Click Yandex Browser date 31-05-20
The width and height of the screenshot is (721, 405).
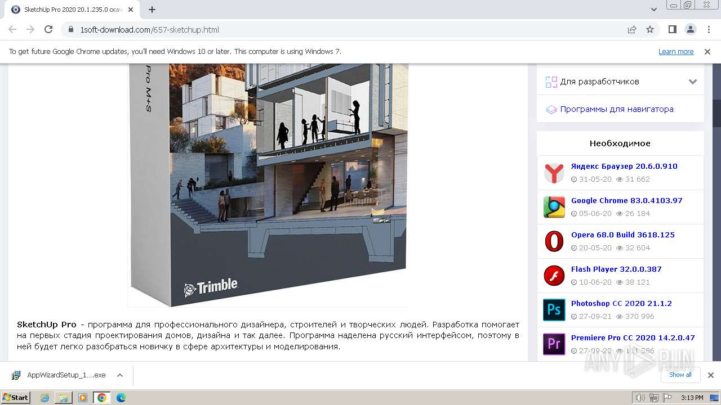[x=594, y=179]
